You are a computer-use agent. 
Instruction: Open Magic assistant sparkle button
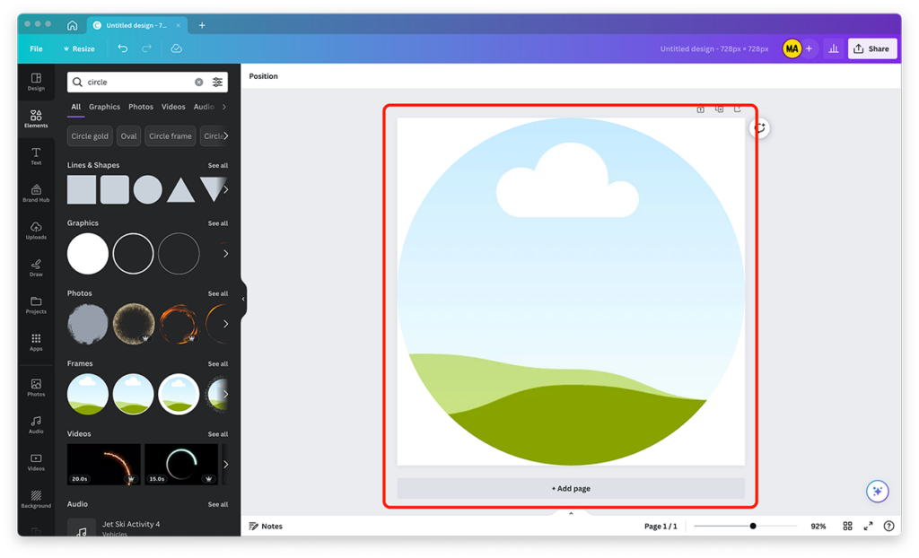coord(878,492)
